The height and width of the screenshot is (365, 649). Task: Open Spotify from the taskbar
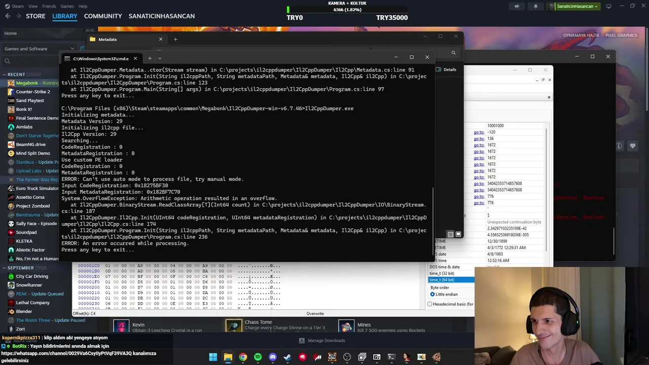tap(258, 357)
